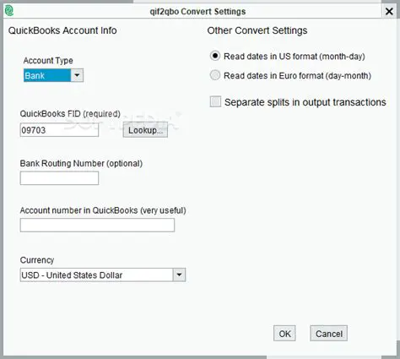400x359 pixels.
Task: Click the qif2qbo Convert Settings title text
Action: [197, 12]
